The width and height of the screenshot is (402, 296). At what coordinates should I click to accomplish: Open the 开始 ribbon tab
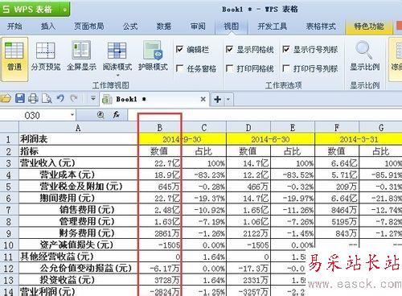[x=14, y=27]
